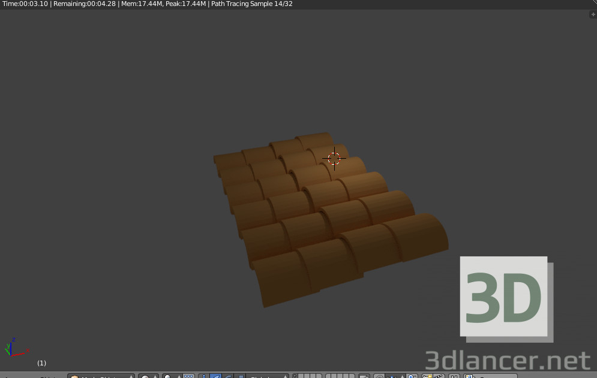597x378 pixels.
Task: Click the 3dlancer.net watermark link
Action: point(507,359)
